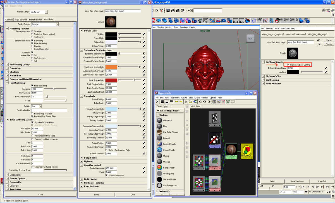Viewport: 335px width, 203px height.
Task: Switch to the Maya Software tab
Action: [21, 19]
